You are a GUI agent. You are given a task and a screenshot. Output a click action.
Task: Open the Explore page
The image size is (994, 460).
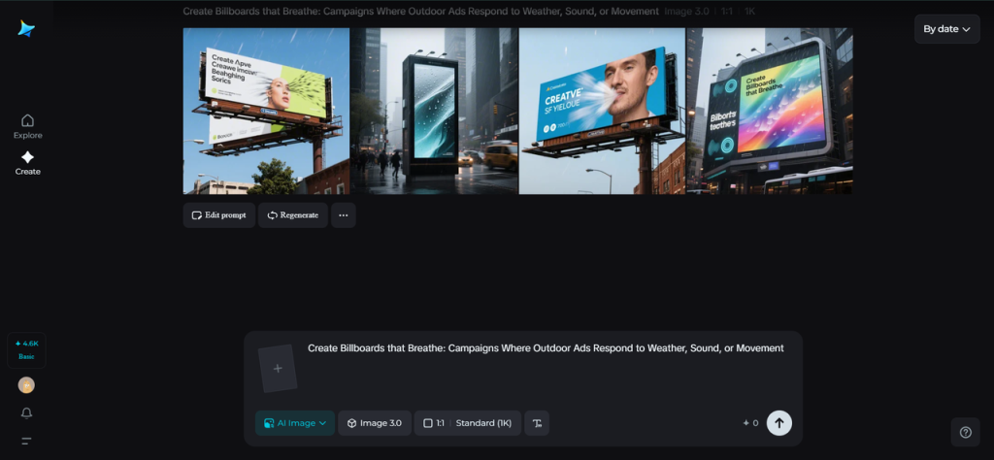coord(28,127)
